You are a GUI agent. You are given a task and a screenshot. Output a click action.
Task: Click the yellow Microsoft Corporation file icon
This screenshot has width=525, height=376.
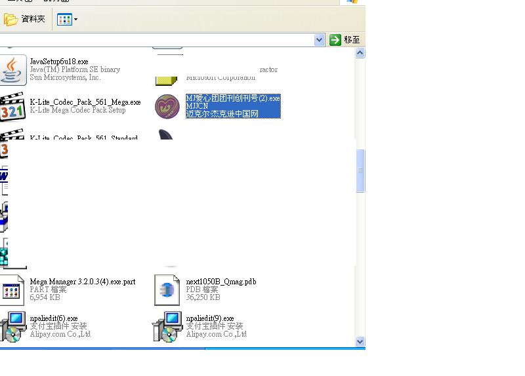[166, 79]
